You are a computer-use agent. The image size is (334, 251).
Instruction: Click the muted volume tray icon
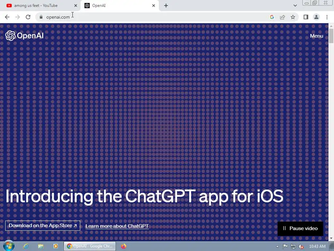click(x=301, y=246)
